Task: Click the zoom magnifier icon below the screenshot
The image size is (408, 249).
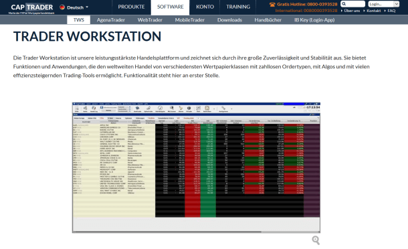Action: pos(316,240)
